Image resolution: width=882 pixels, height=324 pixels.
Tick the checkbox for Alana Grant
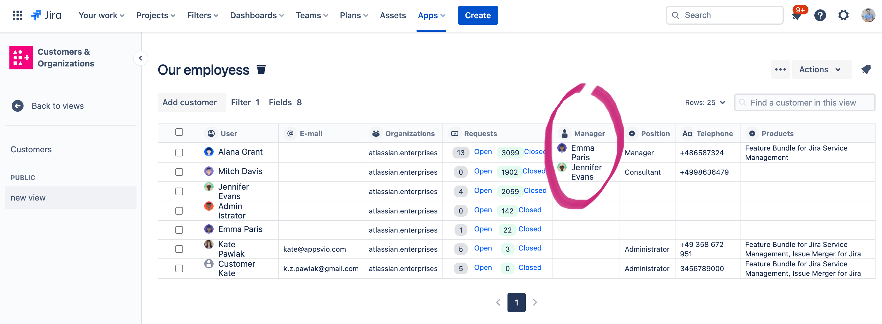179,153
